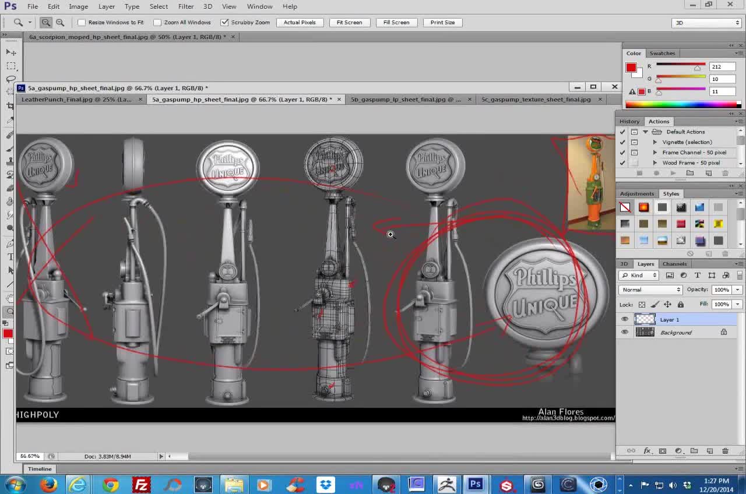The image size is (746, 494).
Task: Open Firefox from the taskbar
Action: (x=49, y=484)
